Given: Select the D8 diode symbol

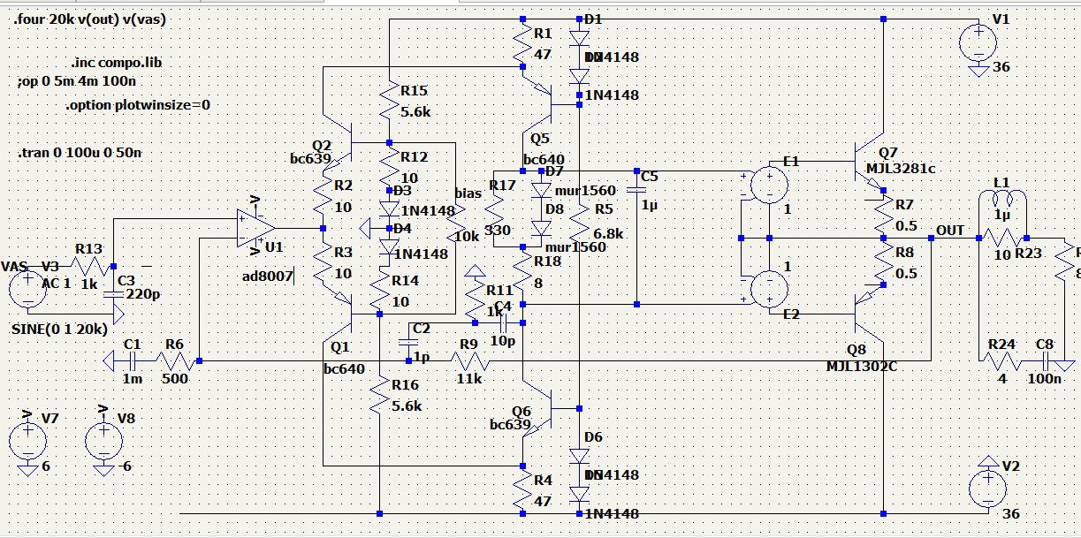Looking at the screenshot, I should coord(542,227).
